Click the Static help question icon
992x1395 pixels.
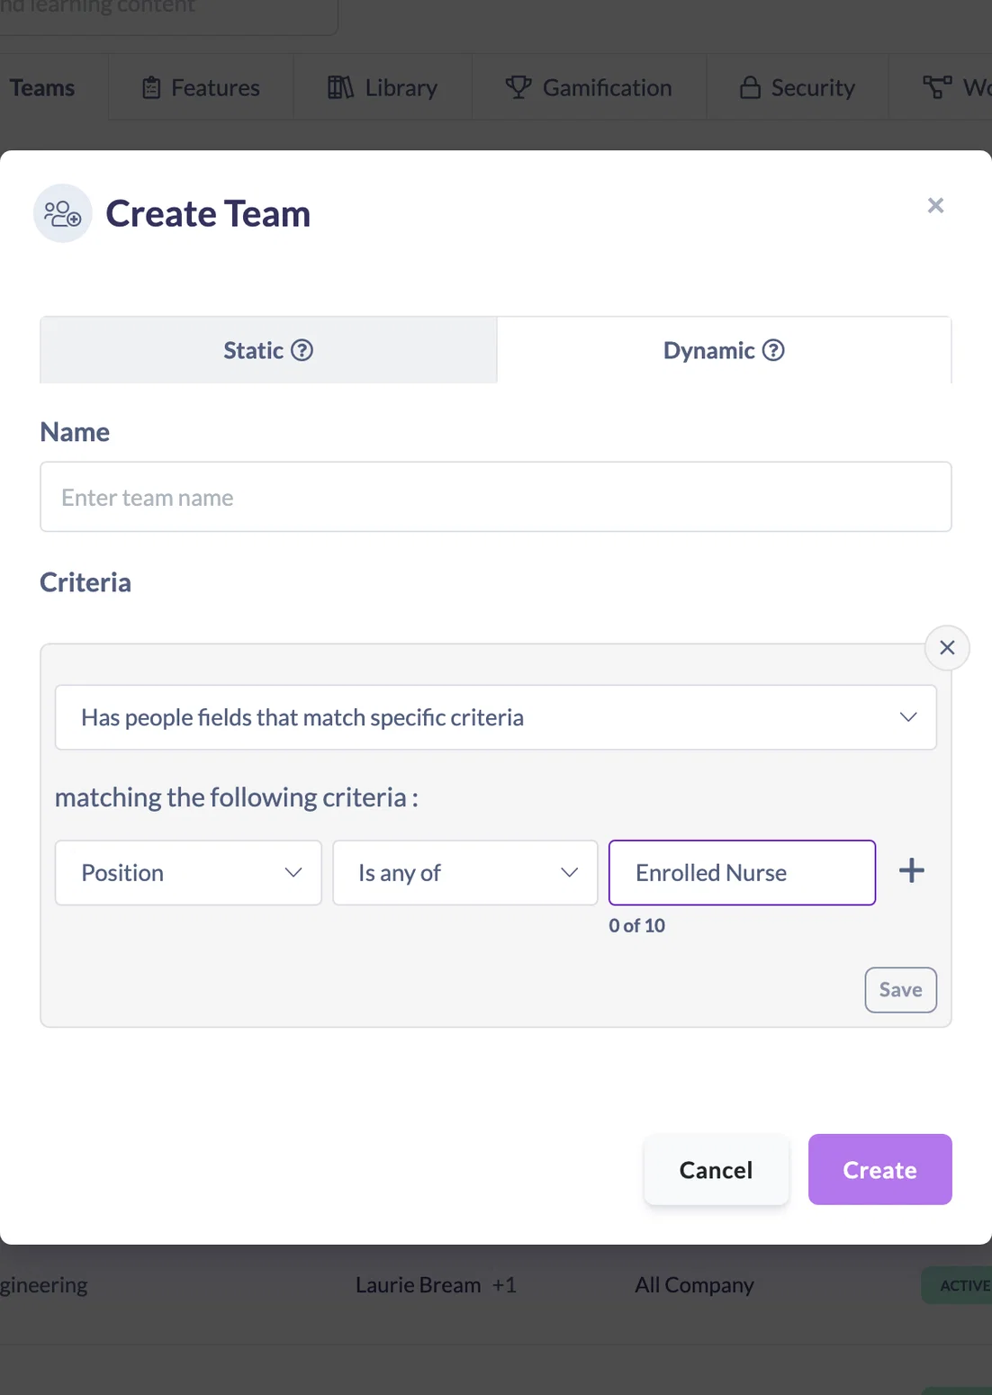click(x=302, y=350)
